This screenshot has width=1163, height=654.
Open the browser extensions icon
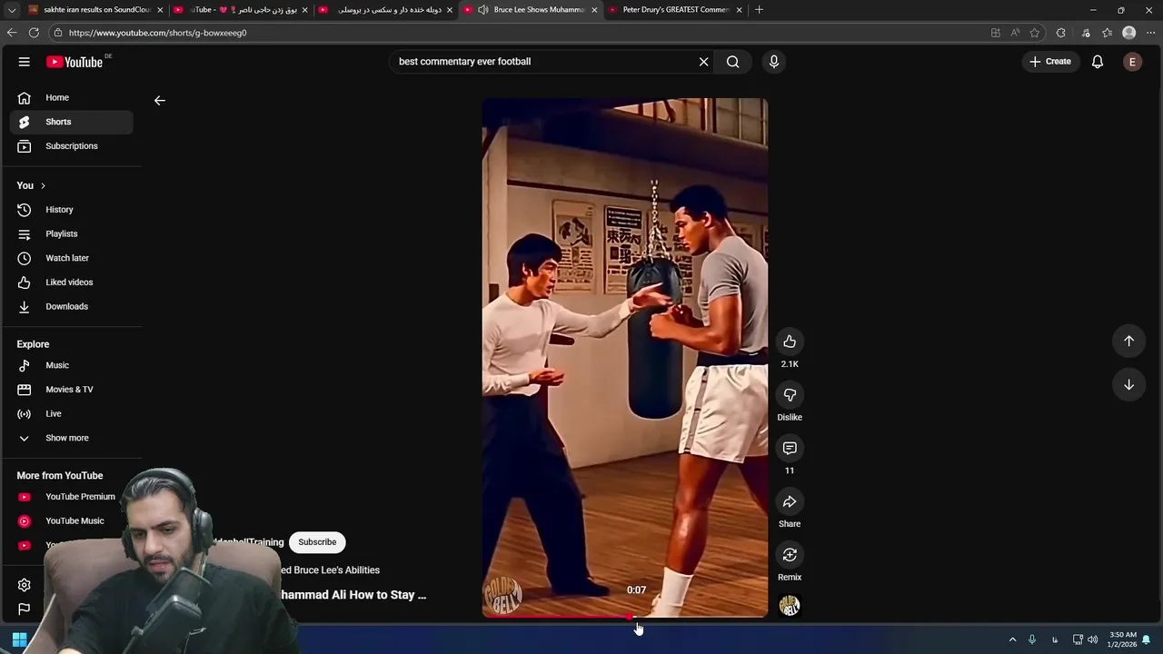tap(1060, 33)
